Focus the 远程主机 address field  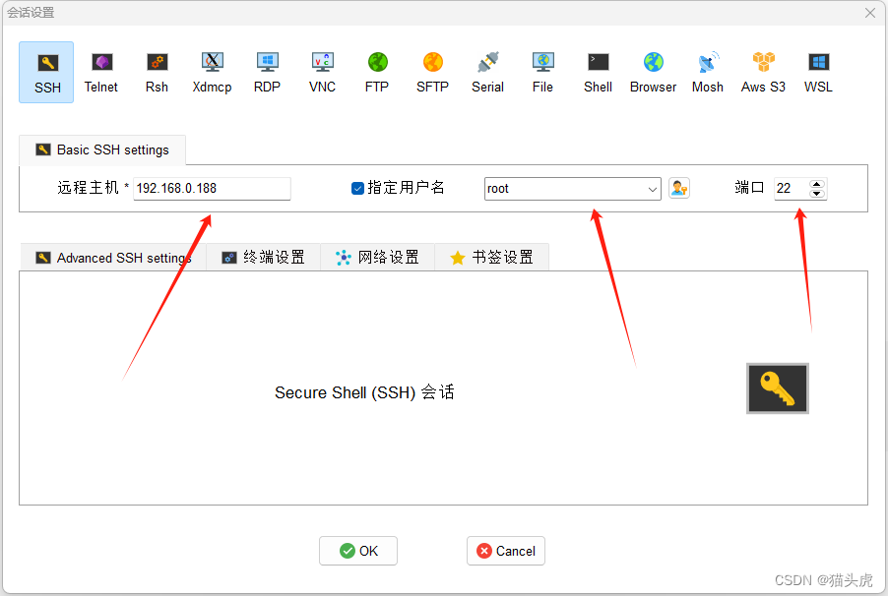(212, 189)
